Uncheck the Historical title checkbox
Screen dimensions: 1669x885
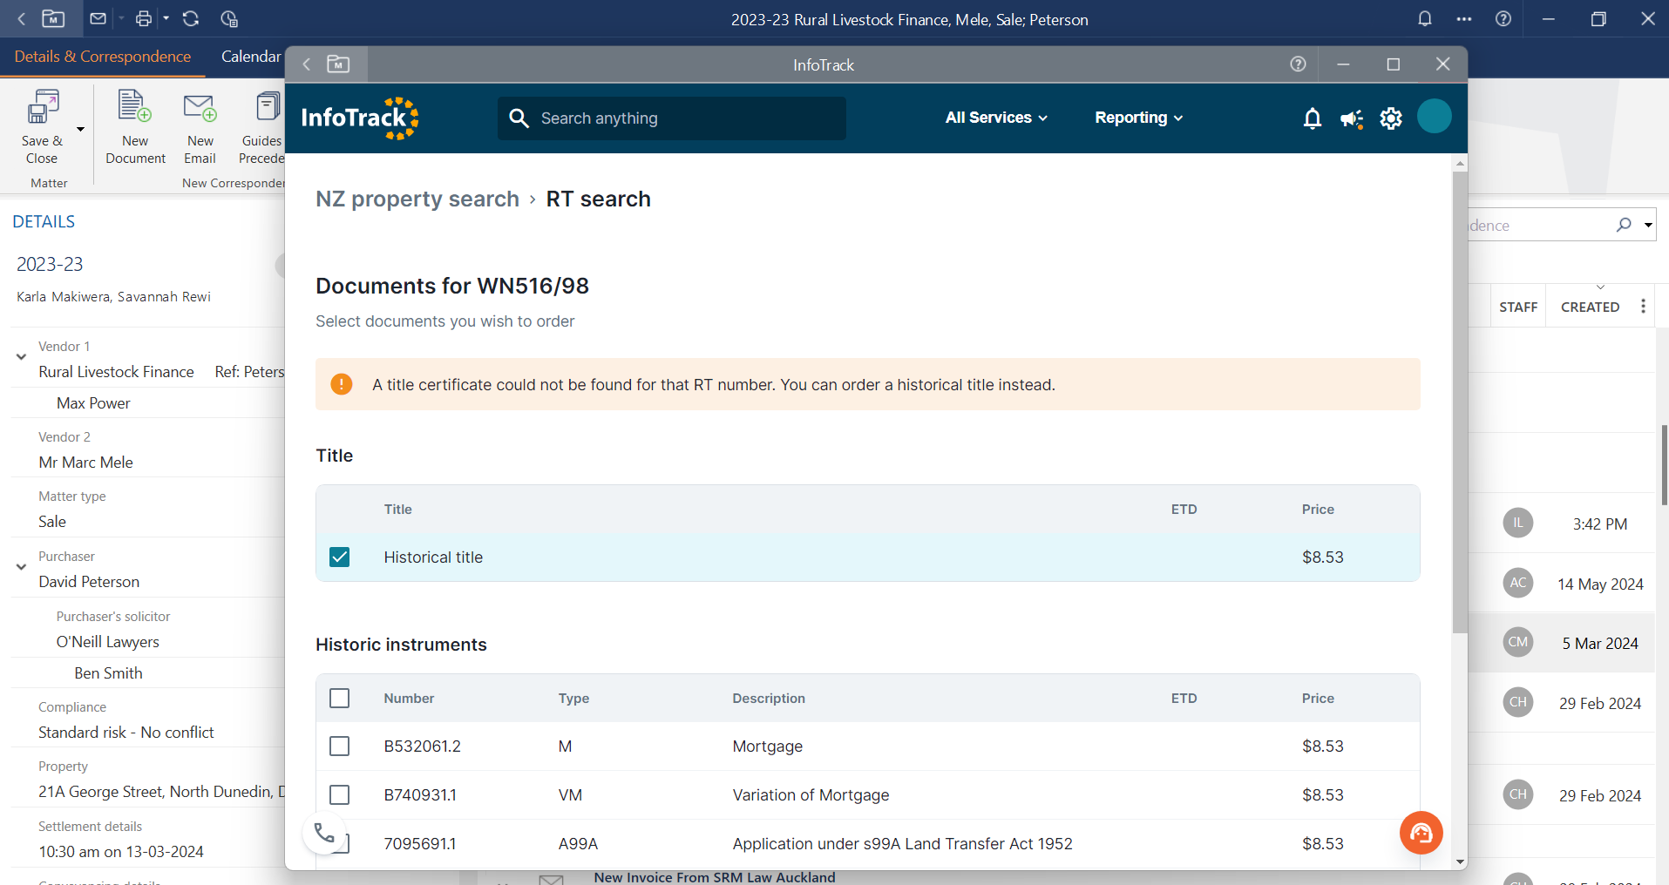point(339,557)
